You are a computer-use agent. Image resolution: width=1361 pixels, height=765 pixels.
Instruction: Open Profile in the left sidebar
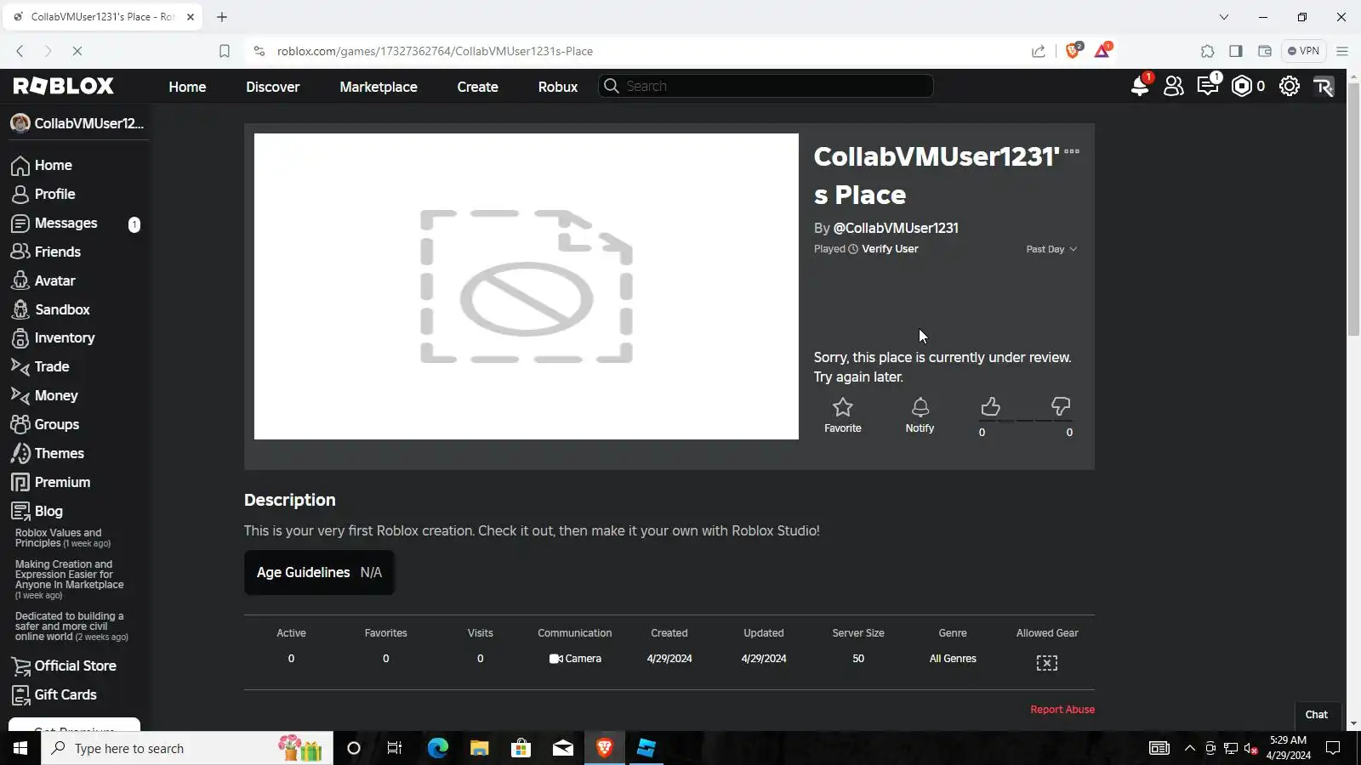[x=55, y=194]
